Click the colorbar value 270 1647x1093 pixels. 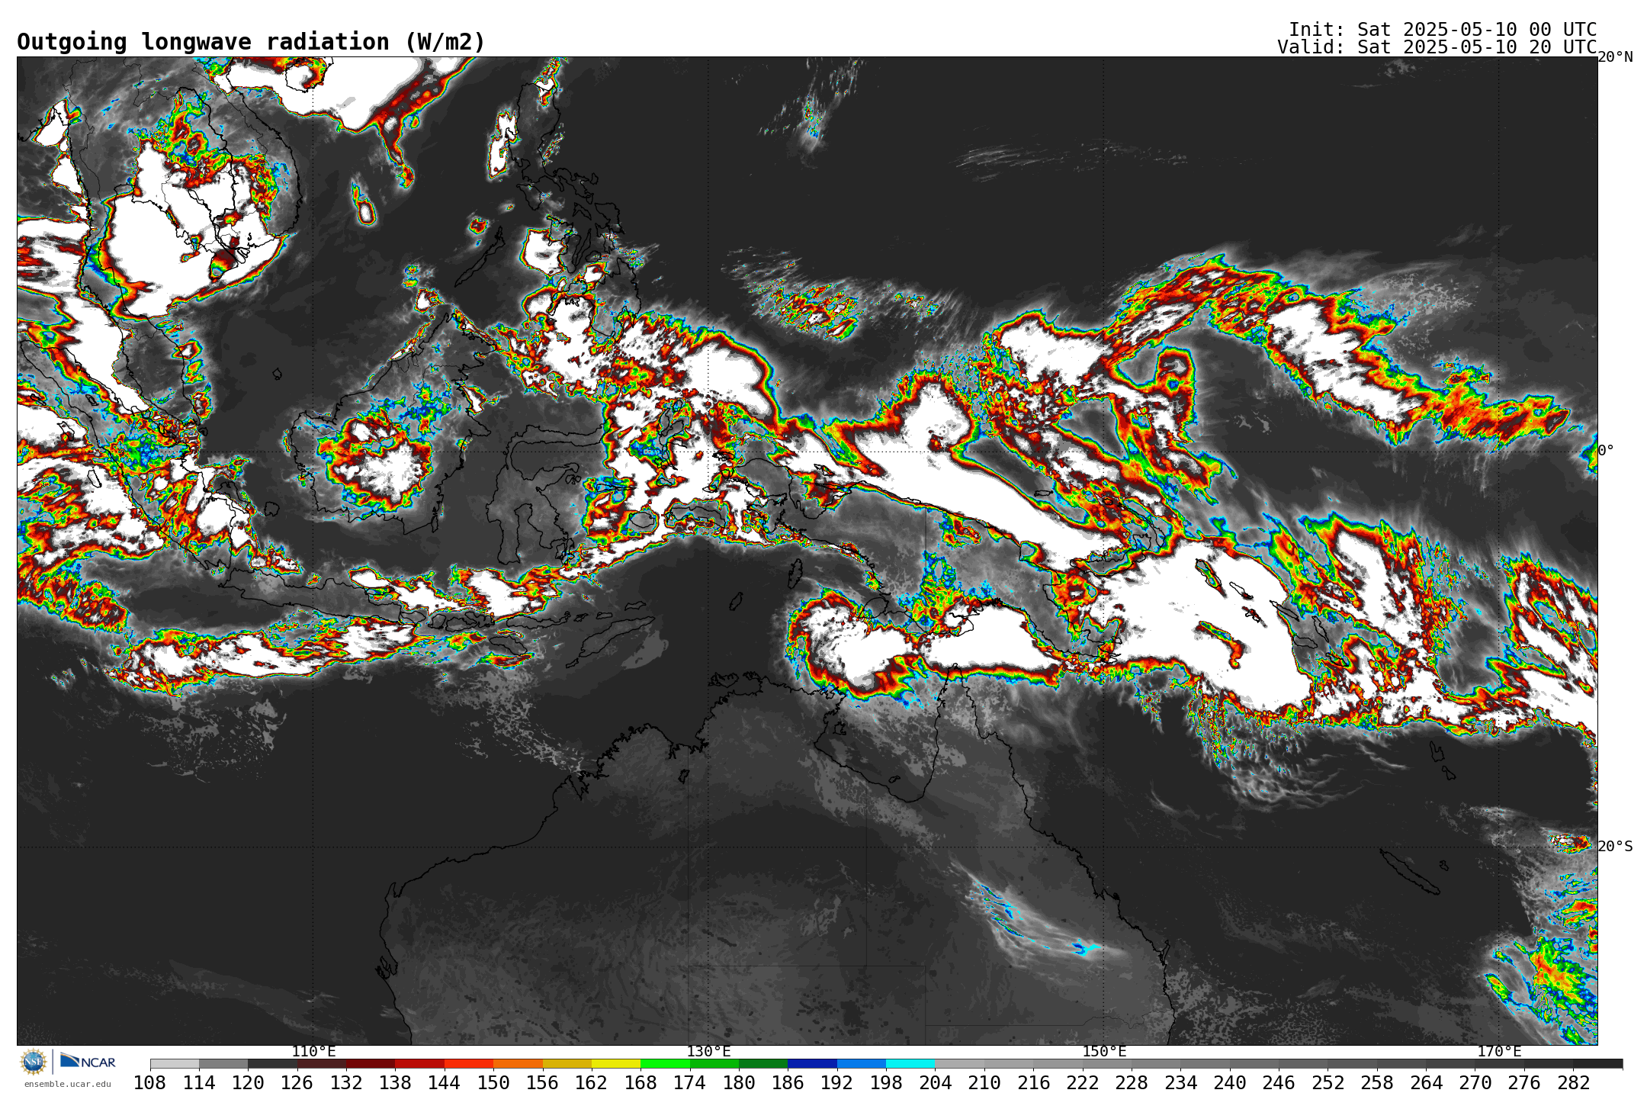(1475, 1083)
